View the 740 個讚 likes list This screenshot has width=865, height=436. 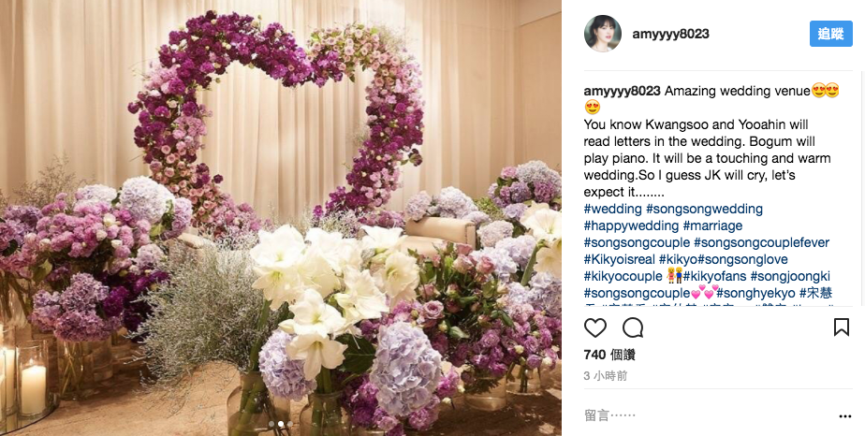[x=609, y=355]
